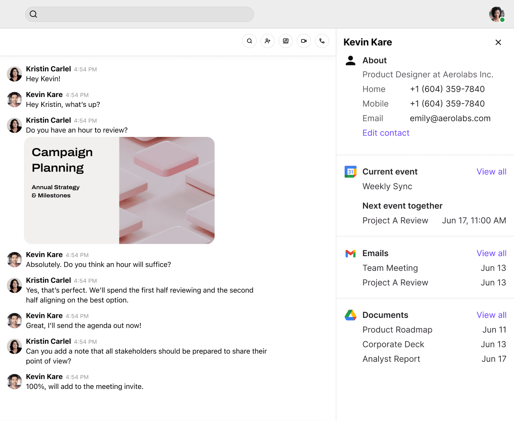Image resolution: width=514 pixels, height=421 pixels.
Task: Search within the conversation
Action: coord(249,41)
